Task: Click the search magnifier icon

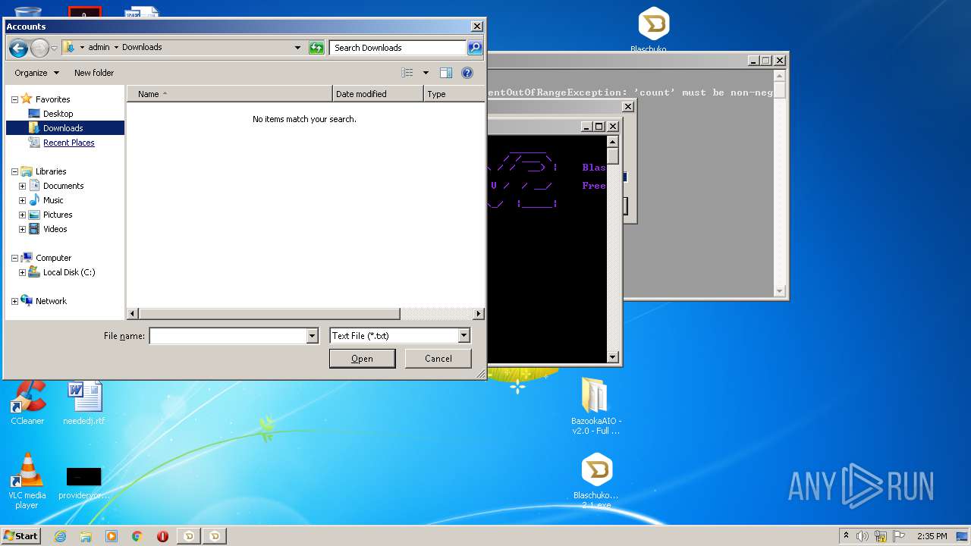Action: tap(475, 48)
